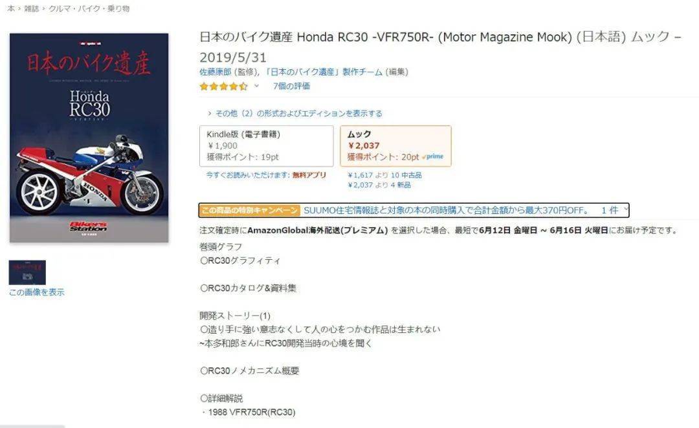Click the この画像を表示 link
The height and width of the screenshot is (428, 699).
click(x=36, y=292)
